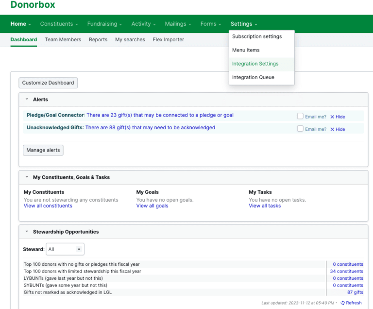This screenshot has width=373, height=309.
Task: Toggle the Settings dropdown menu
Action: pos(244,24)
